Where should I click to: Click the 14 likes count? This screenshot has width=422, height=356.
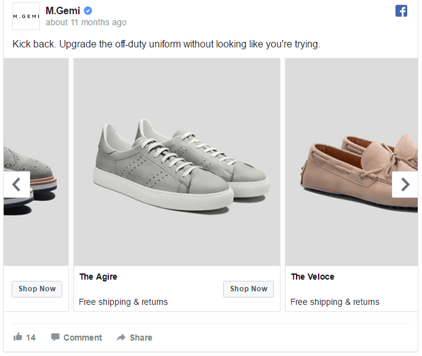31,338
